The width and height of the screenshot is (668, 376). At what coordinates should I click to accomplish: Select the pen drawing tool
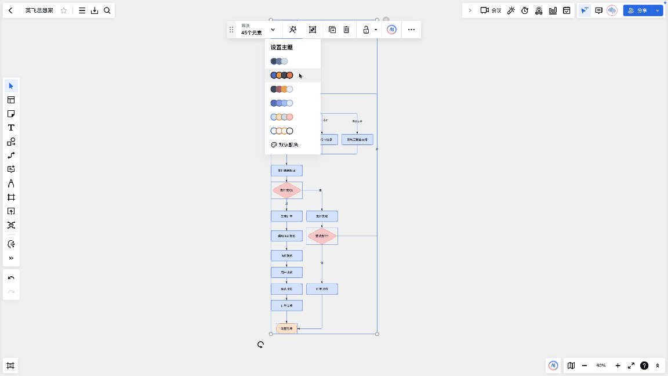tap(11, 183)
